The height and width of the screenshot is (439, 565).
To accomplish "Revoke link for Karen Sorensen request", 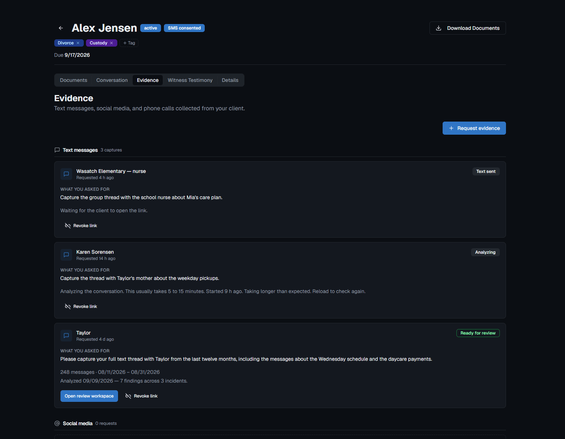I will click(81, 306).
